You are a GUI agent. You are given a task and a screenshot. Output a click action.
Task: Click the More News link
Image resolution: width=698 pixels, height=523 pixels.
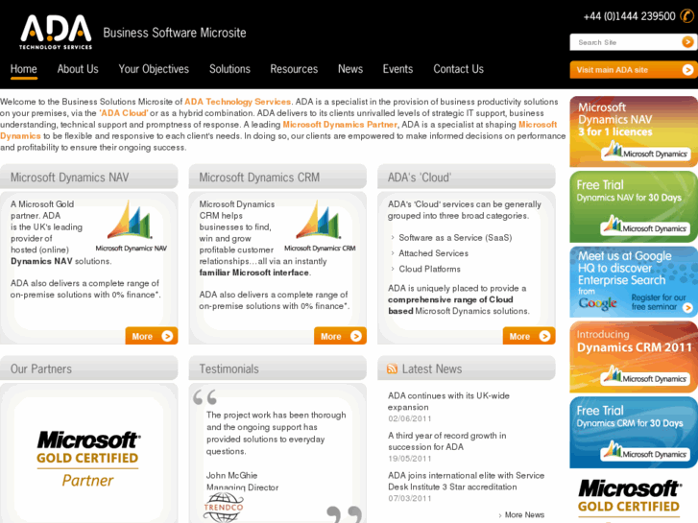524,515
